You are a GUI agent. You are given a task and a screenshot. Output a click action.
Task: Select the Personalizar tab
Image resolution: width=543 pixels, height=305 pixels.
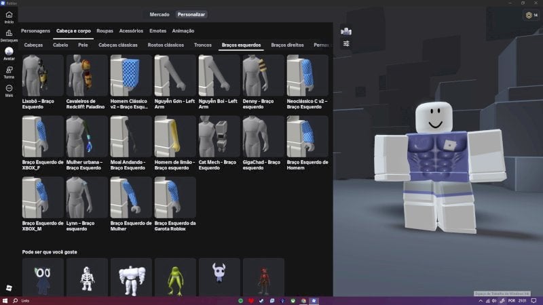(x=191, y=14)
